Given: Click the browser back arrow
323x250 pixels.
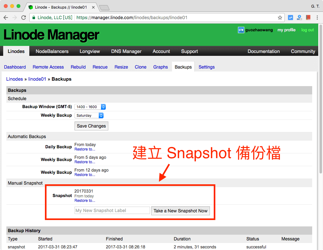Looking at the screenshot, I should click(x=6, y=18).
